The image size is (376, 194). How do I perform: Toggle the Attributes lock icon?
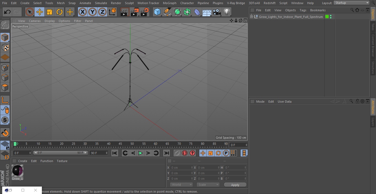pos(357,101)
